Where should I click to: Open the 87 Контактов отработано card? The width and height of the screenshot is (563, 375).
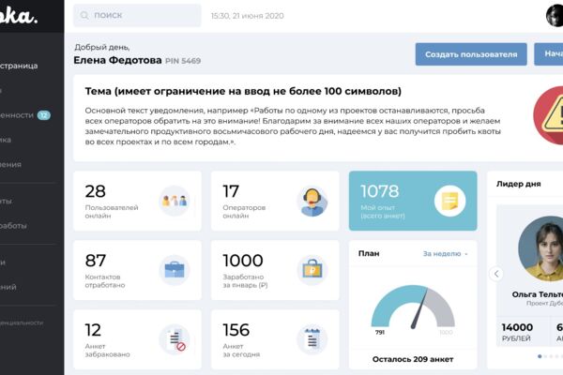[x=137, y=270]
